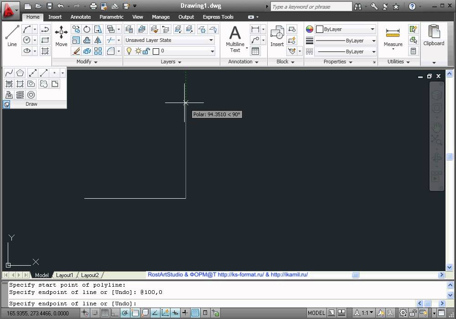
Task: Click the Plot printer icon
Action: click(93, 6)
